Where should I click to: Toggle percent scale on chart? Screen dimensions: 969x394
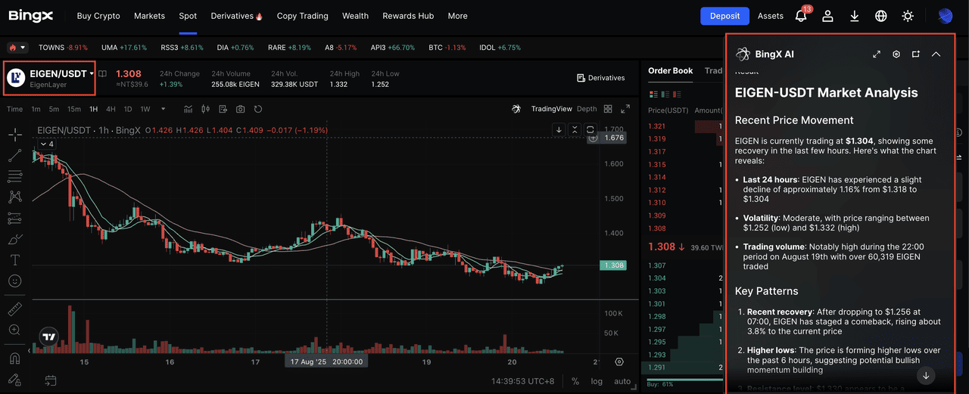(575, 381)
